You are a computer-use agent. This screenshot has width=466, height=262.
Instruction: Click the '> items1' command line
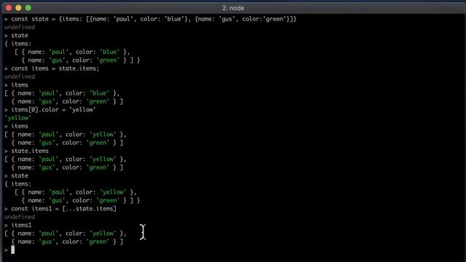(x=17, y=225)
